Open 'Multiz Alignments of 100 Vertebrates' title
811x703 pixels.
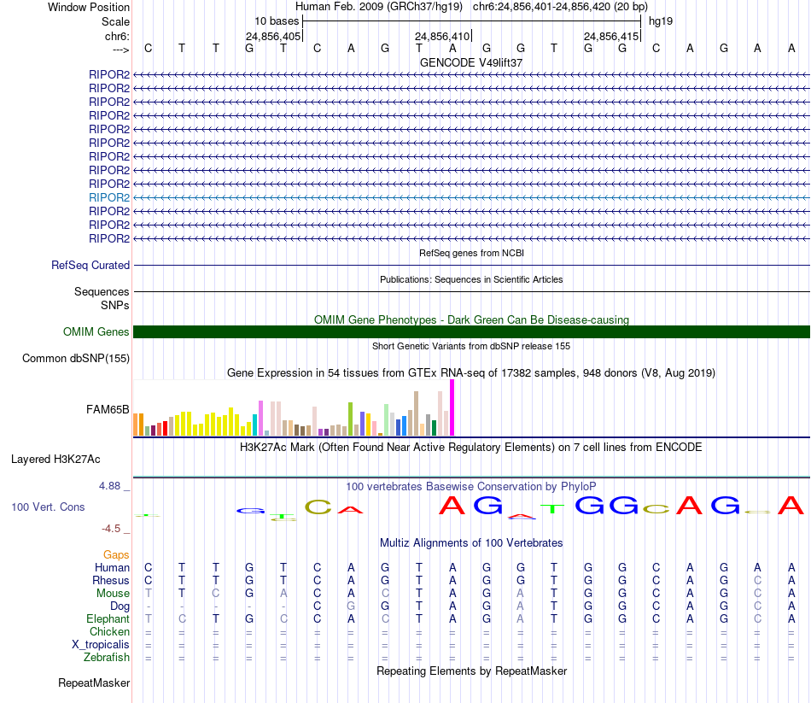pos(471,543)
